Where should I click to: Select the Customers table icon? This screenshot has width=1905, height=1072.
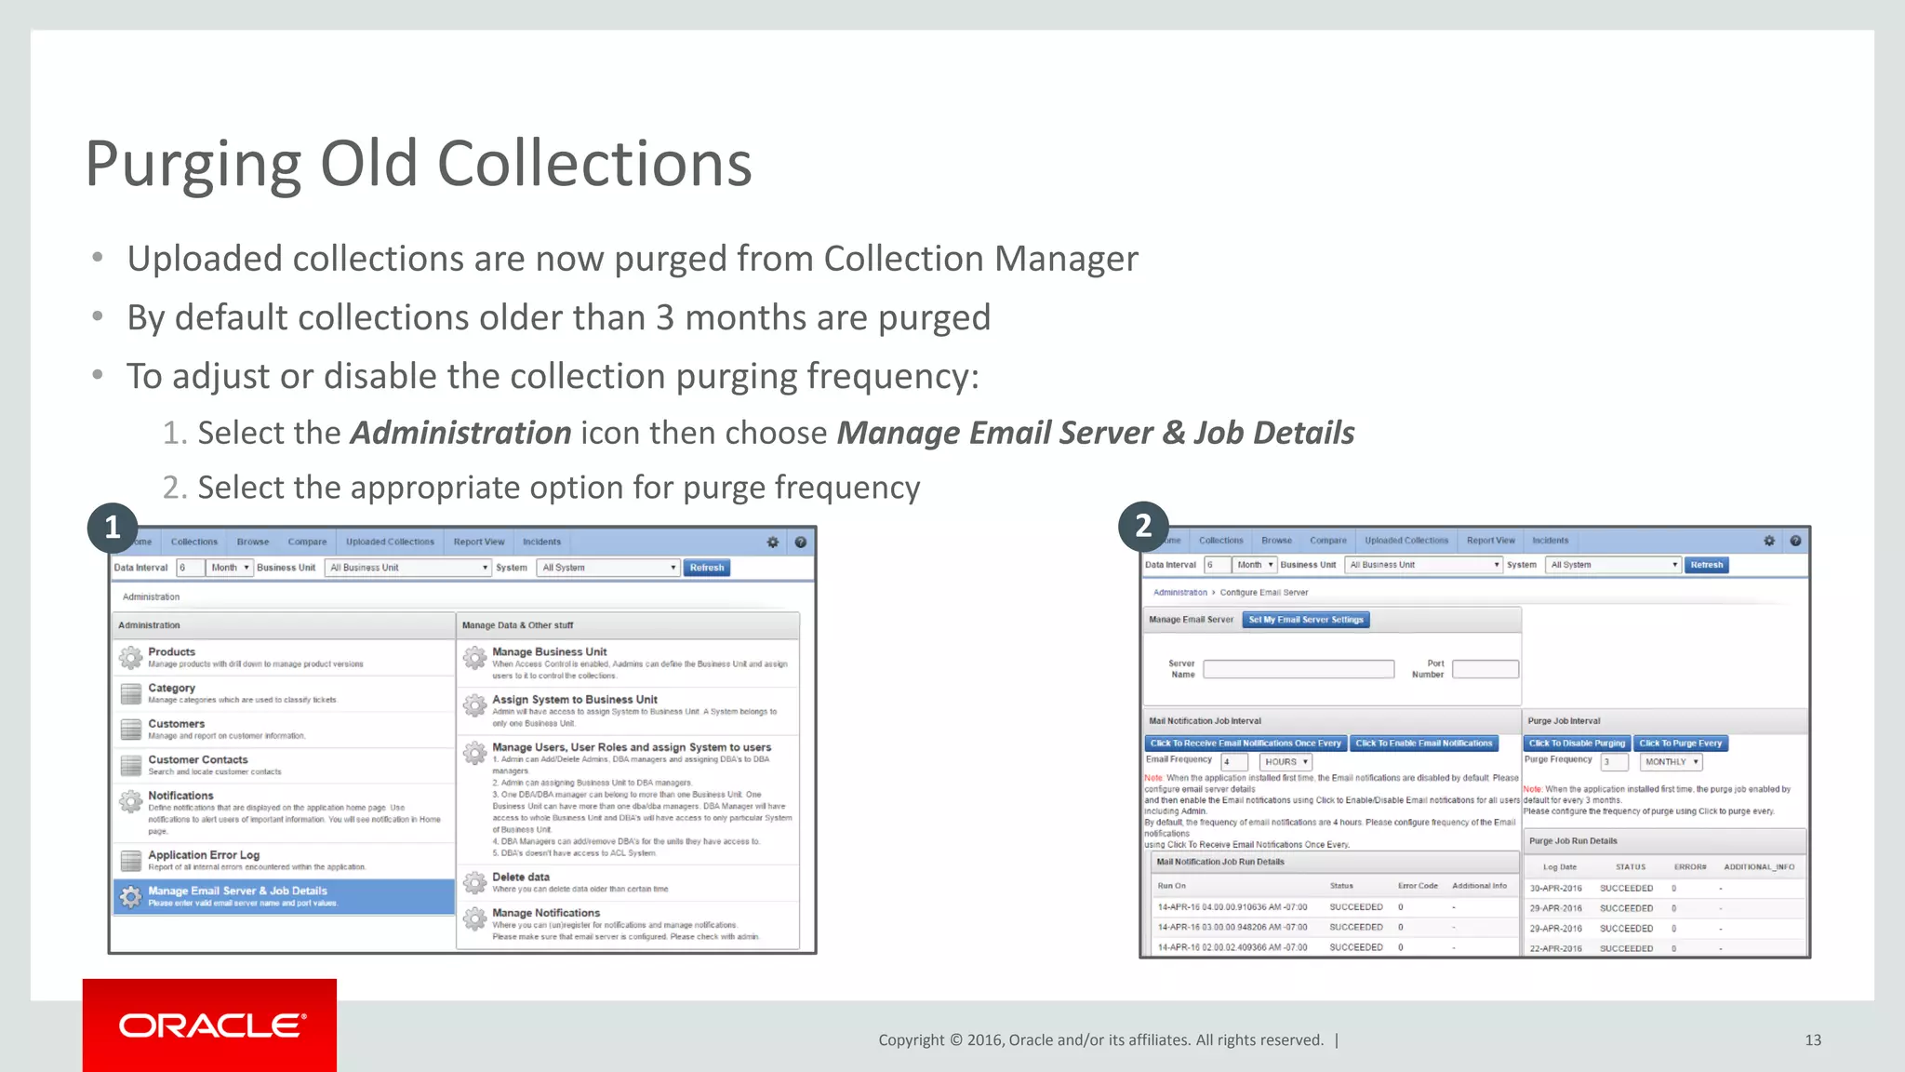[x=131, y=730]
